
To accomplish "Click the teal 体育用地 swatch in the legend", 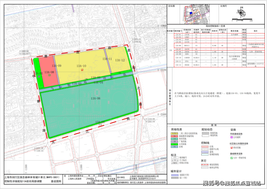I will pyautogui.click(x=175, y=139).
